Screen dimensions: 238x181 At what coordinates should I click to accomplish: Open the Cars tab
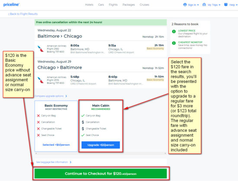(x=101, y=5)
